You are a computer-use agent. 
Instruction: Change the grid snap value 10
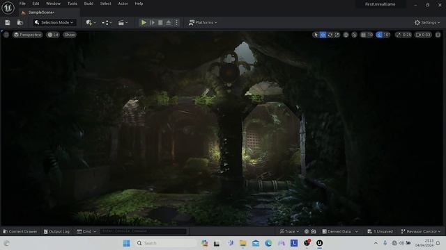tap(370, 35)
